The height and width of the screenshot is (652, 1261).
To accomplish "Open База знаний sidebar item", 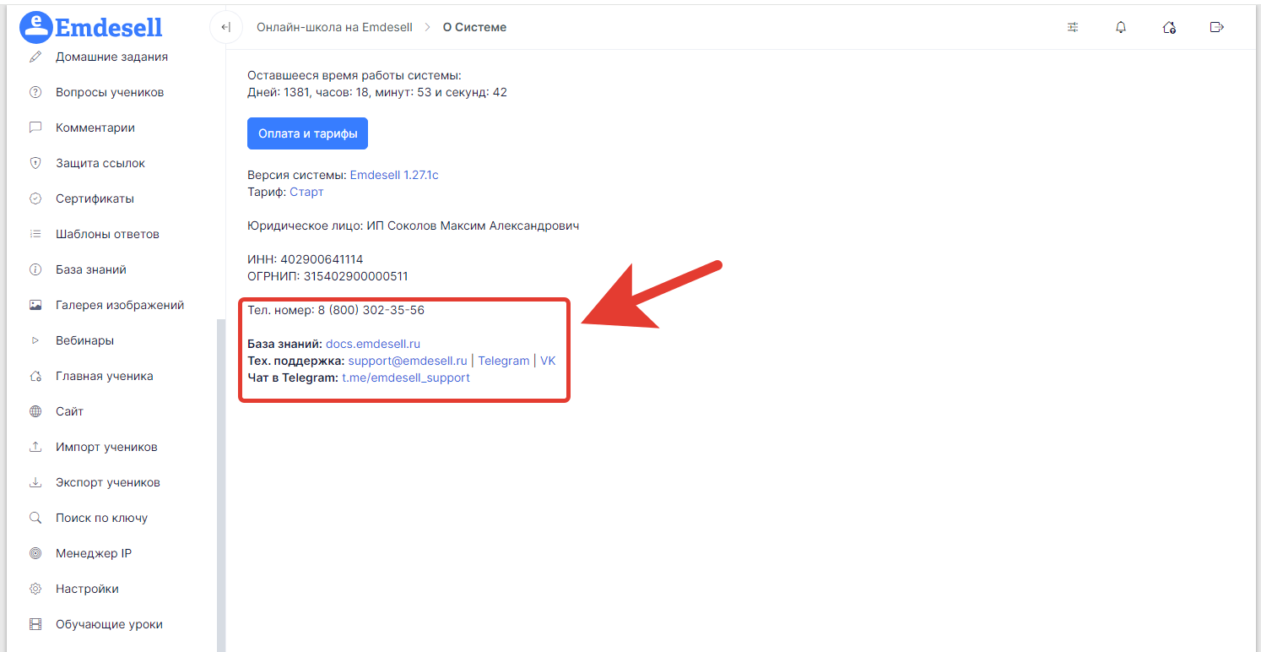I will point(91,270).
